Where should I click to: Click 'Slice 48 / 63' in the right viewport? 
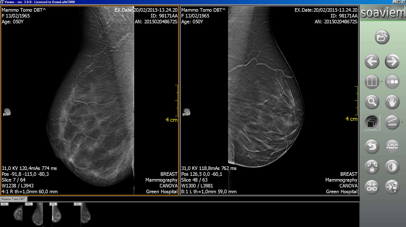pos(195,180)
